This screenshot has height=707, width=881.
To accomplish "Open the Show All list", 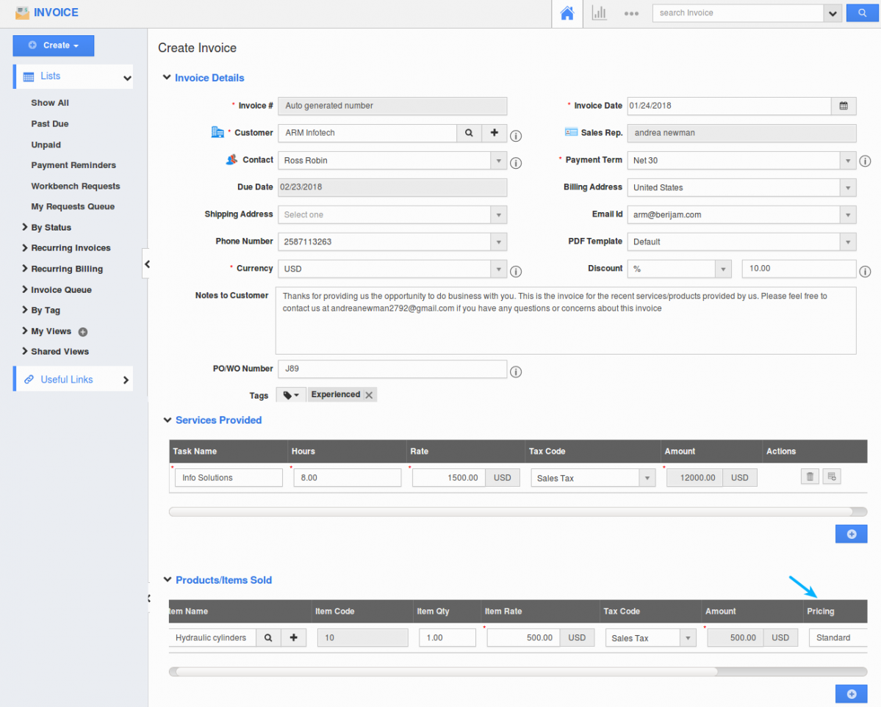I will tap(50, 103).
